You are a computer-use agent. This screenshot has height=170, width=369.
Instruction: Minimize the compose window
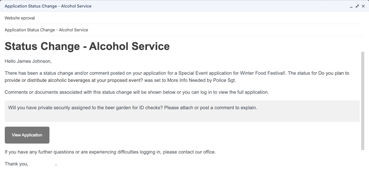(x=351, y=6)
